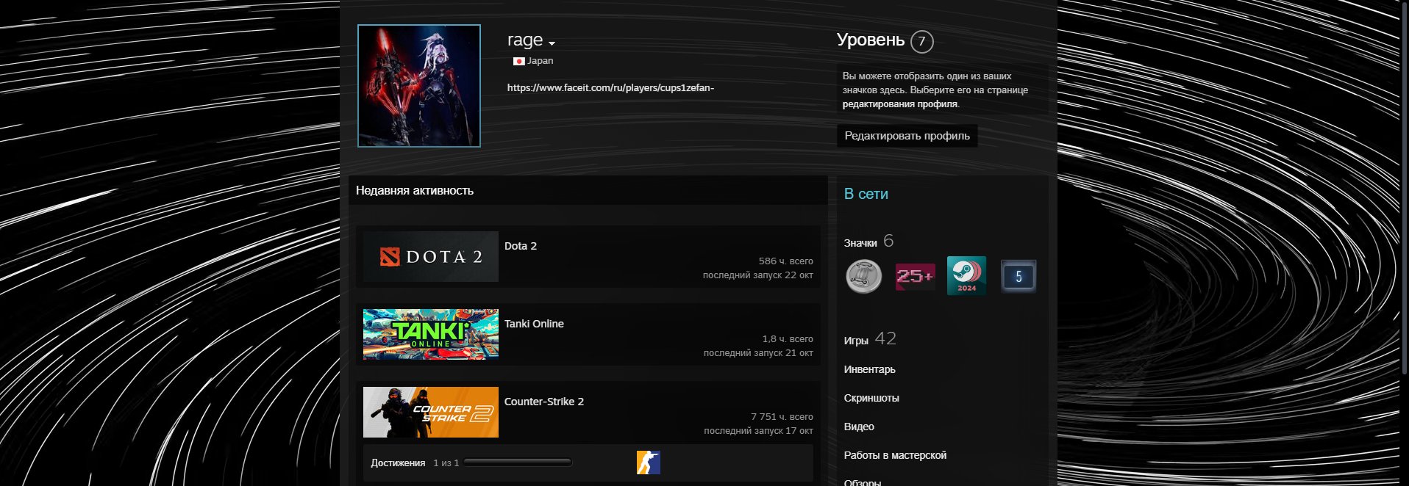Open the faceit.com player link
This screenshot has height=486, width=1409.
[610, 88]
